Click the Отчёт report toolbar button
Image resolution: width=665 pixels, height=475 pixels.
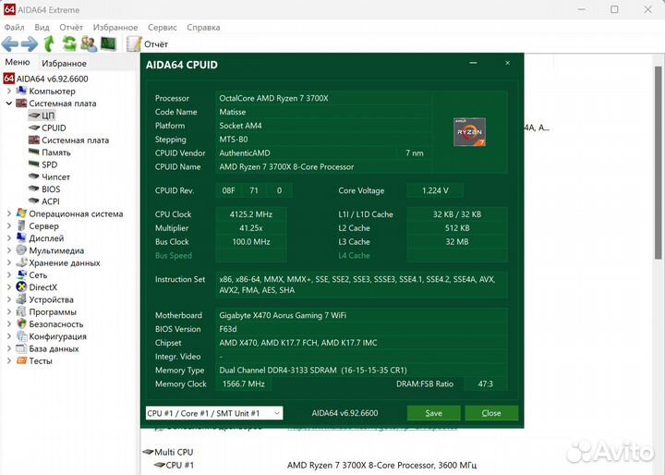pyautogui.click(x=147, y=44)
